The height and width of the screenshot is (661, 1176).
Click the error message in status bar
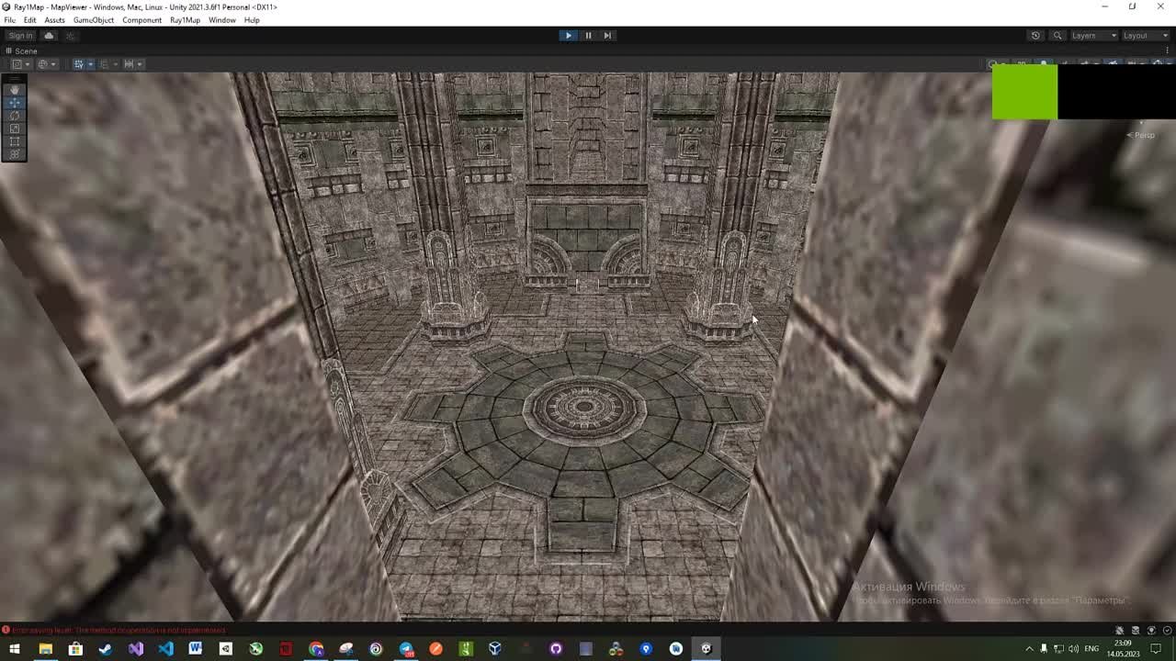pyautogui.click(x=114, y=631)
